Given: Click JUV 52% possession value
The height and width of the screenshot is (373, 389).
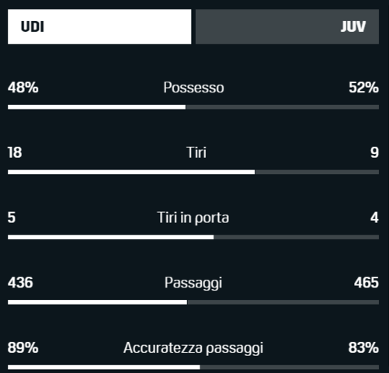Looking at the screenshot, I should pyautogui.click(x=363, y=87).
